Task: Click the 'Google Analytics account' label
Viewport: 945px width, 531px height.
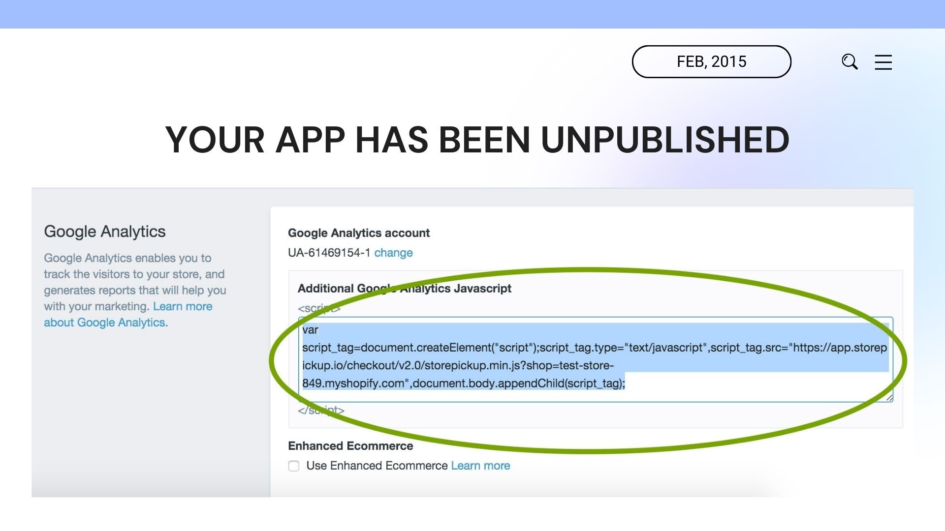Action: (x=358, y=233)
